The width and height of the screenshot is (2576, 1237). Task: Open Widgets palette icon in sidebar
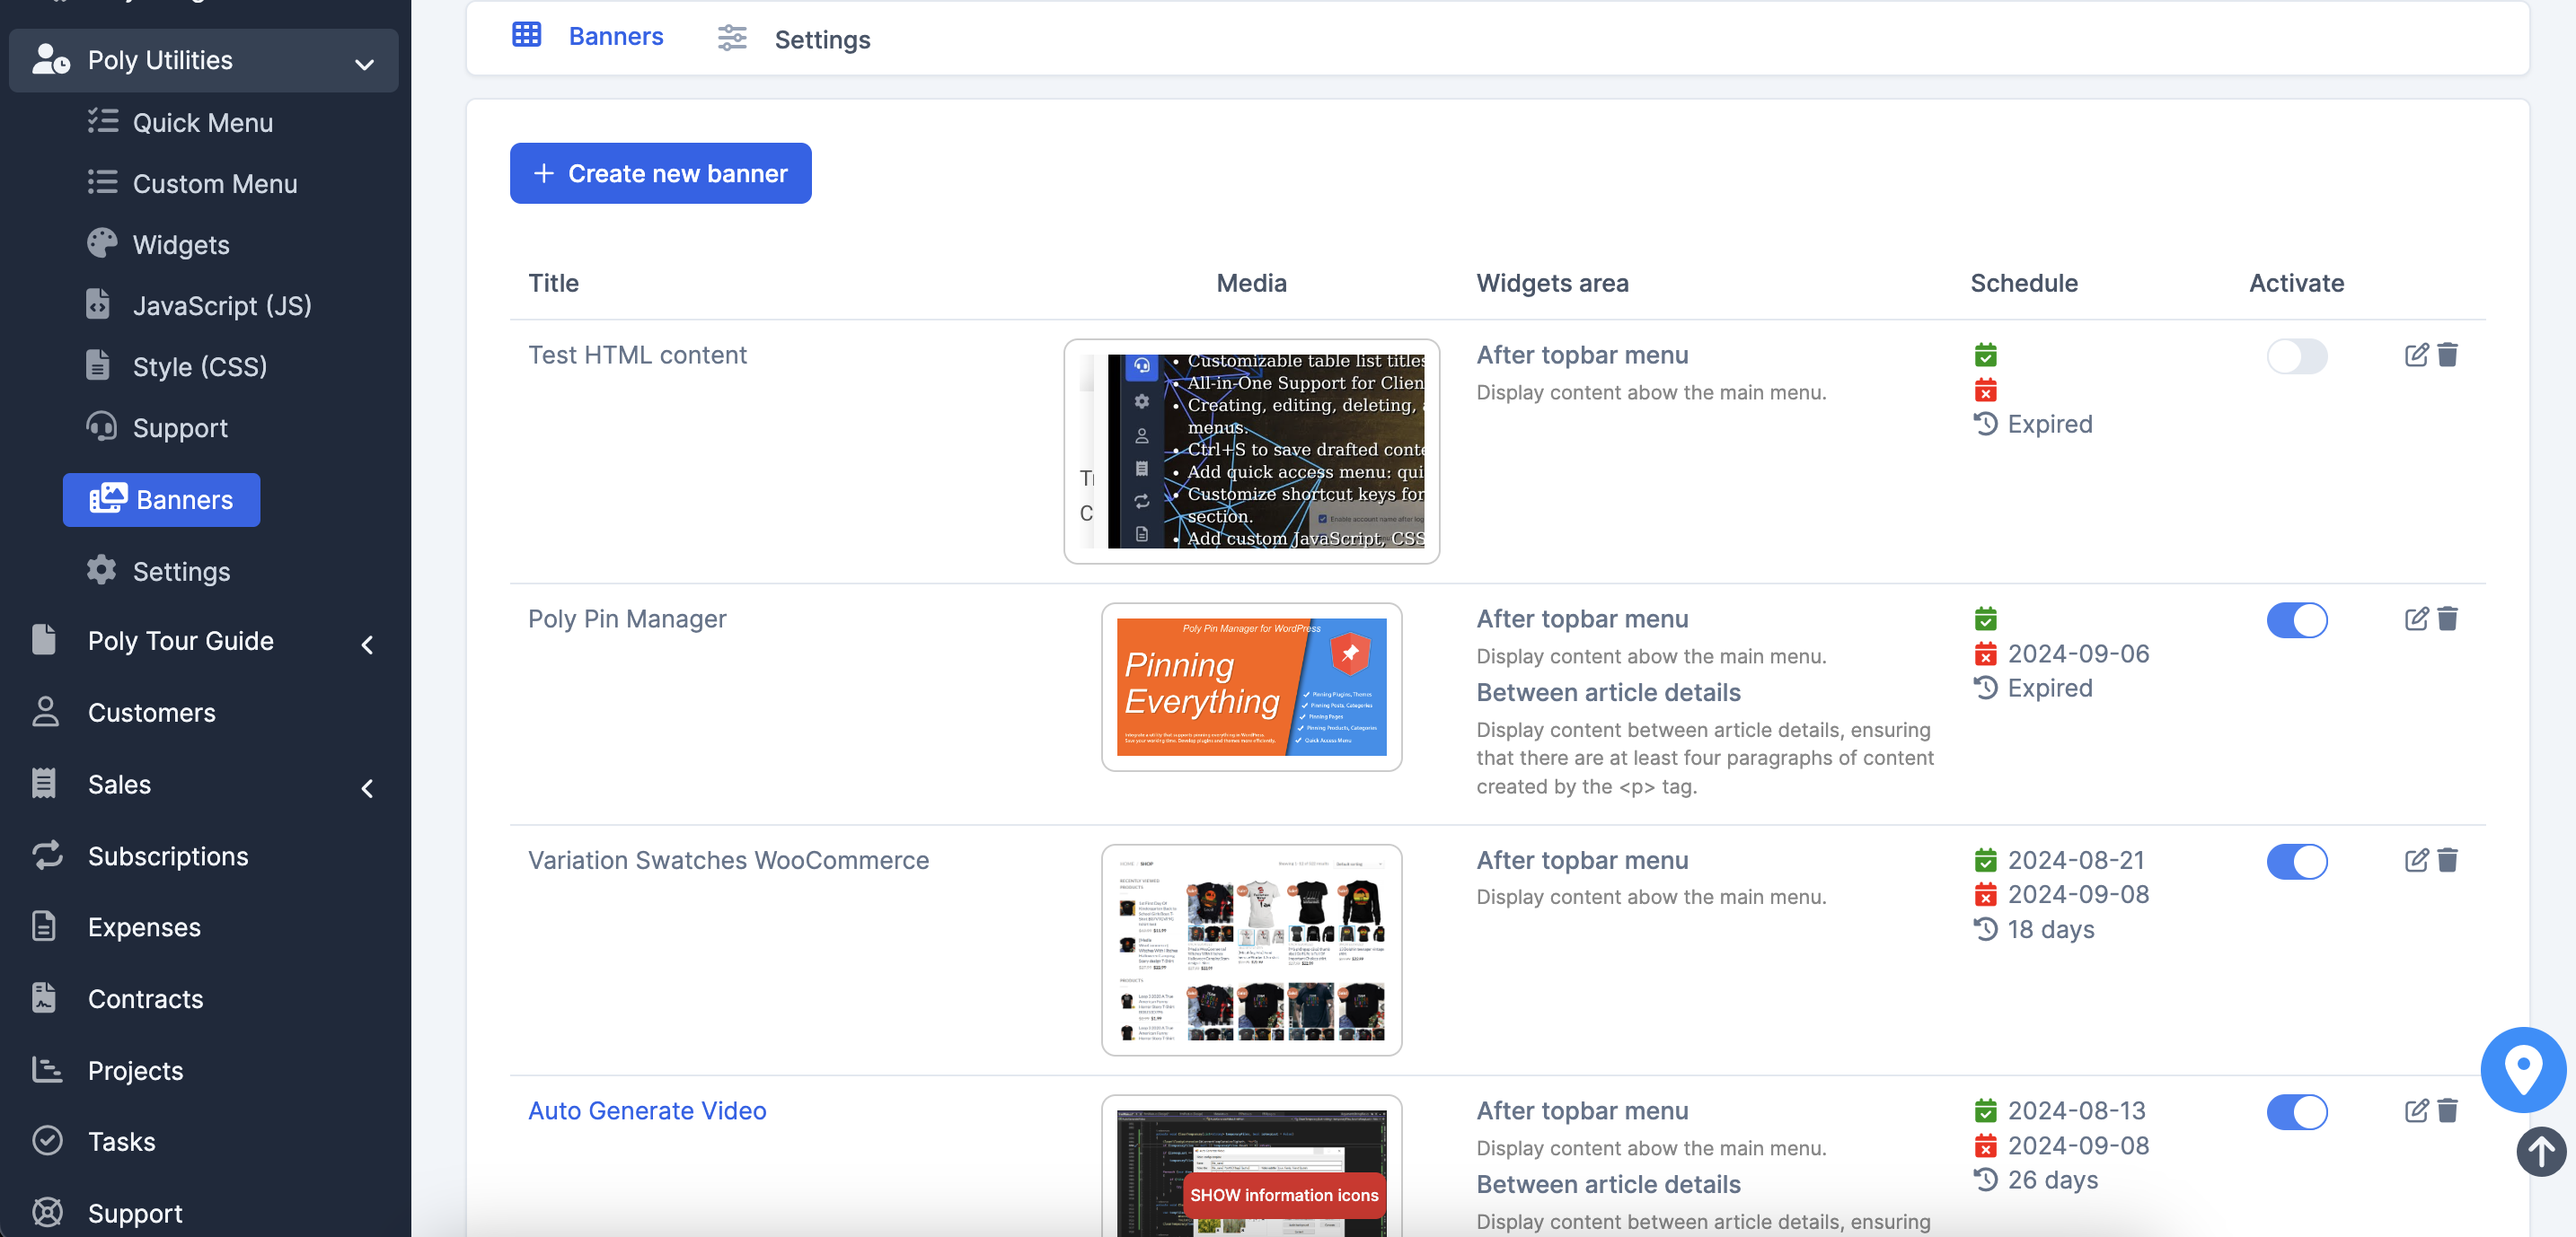[x=102, y=244]
